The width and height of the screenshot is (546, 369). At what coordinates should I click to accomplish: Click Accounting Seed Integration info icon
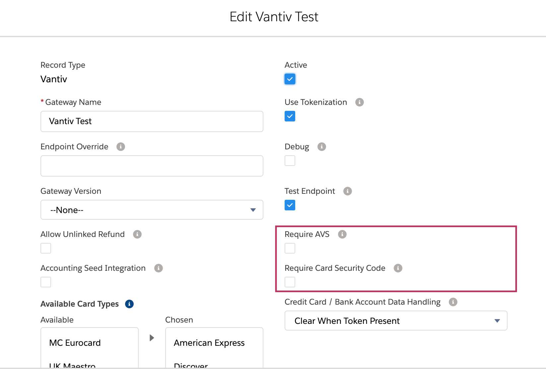point(158,268)
